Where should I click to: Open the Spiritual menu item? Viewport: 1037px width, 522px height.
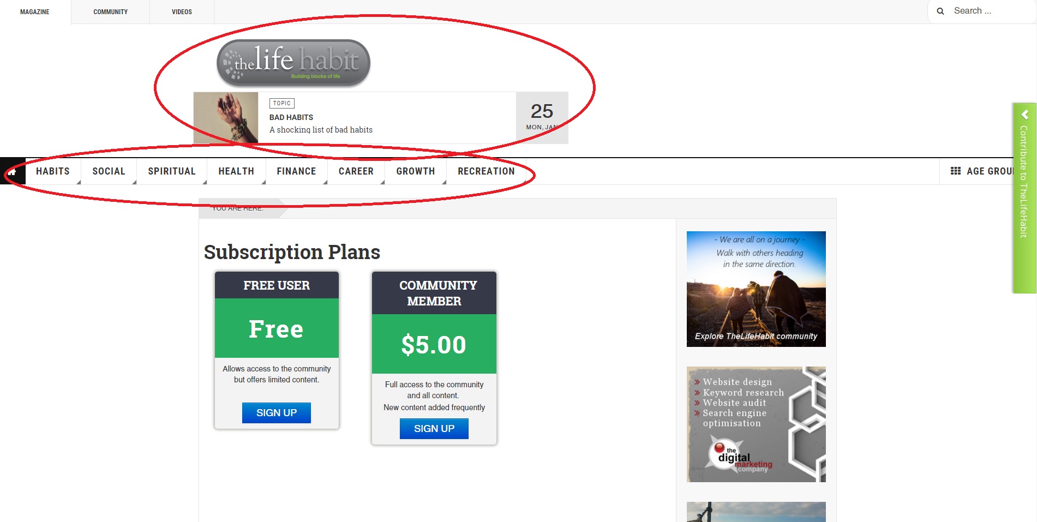pos(172,171)
